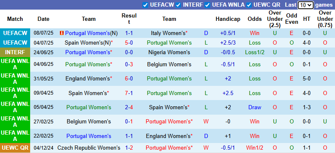Open the Last 10 games dropdown
Viewport: 335px width, 153px height.
point(306,5)
